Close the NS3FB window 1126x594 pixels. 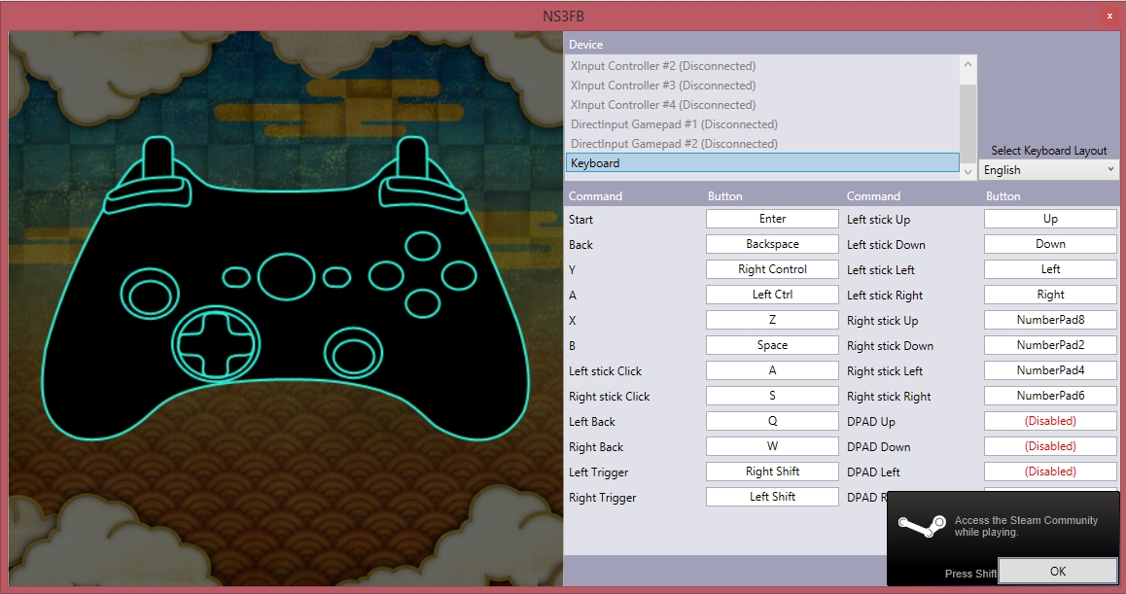1109,17
